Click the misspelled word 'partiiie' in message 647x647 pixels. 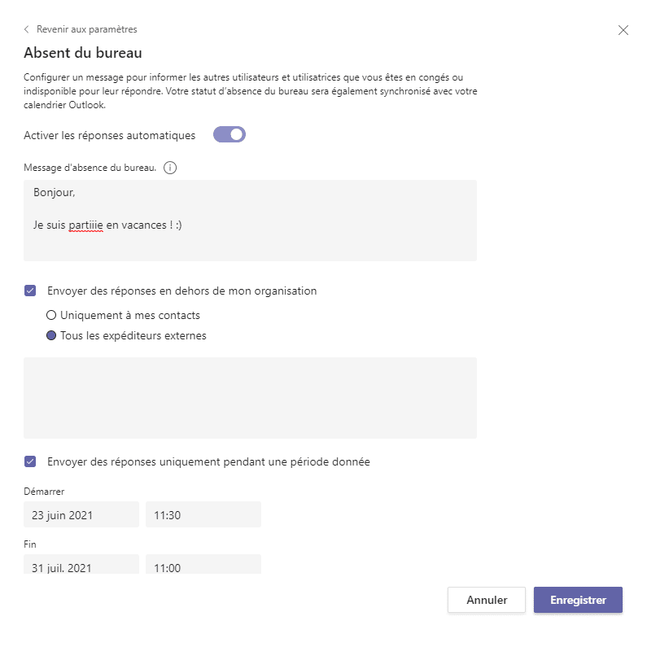pos(85,225)
